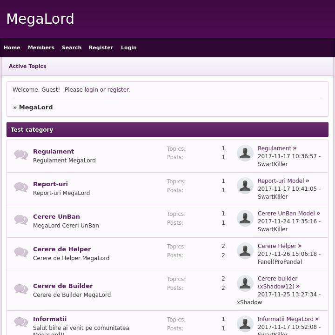
Task: Click the register link in the welcome box
Action: point(118,90)
